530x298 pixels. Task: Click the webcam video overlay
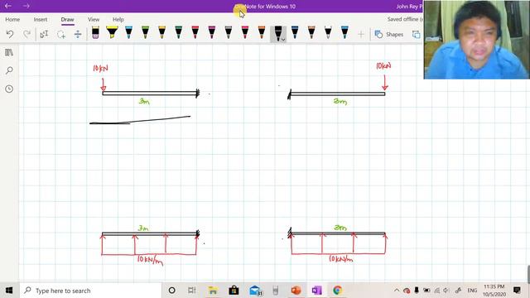476,40
